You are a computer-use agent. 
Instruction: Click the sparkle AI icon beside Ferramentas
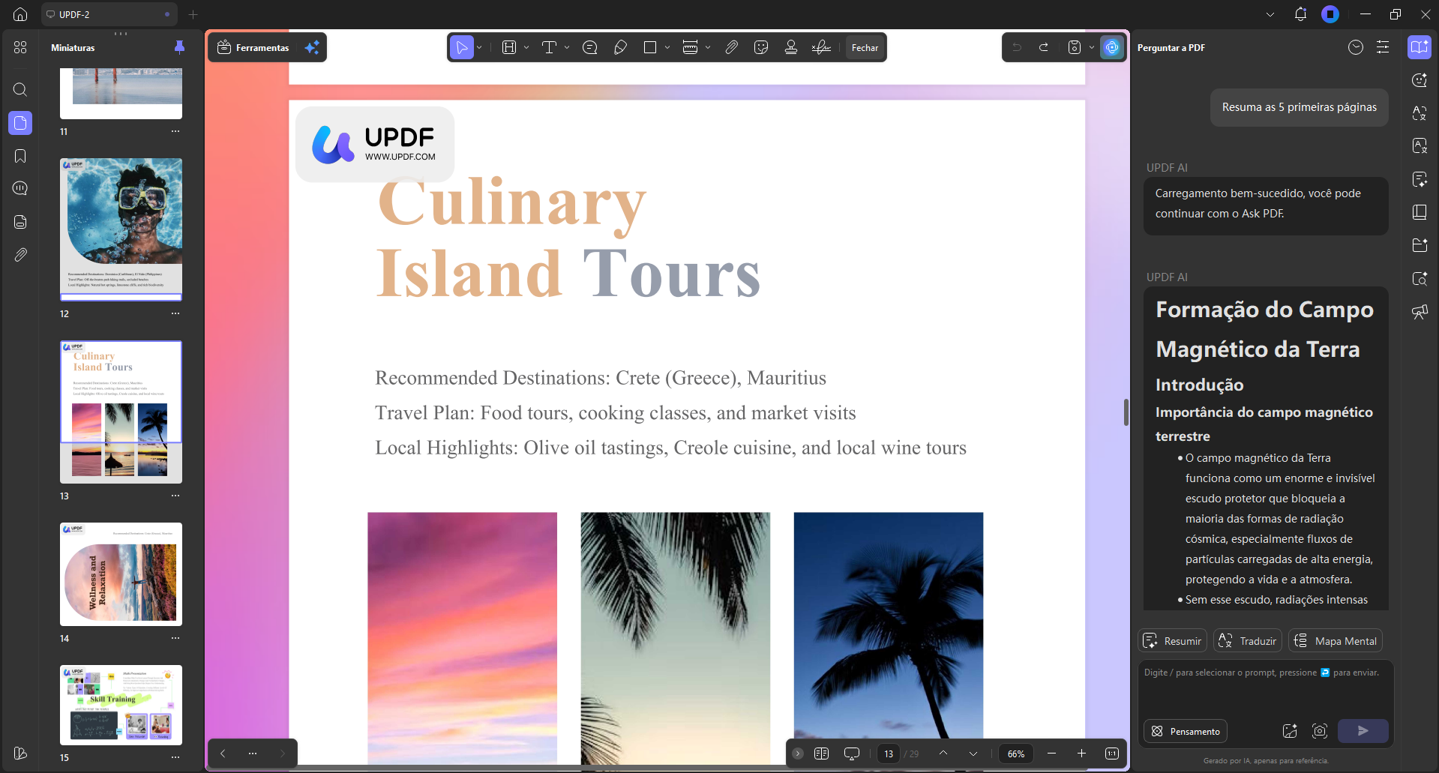312,48
